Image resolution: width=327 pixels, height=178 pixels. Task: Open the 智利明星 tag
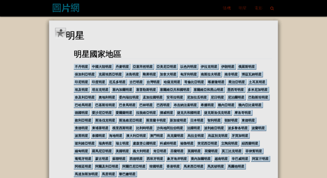(x=214, y=121)
